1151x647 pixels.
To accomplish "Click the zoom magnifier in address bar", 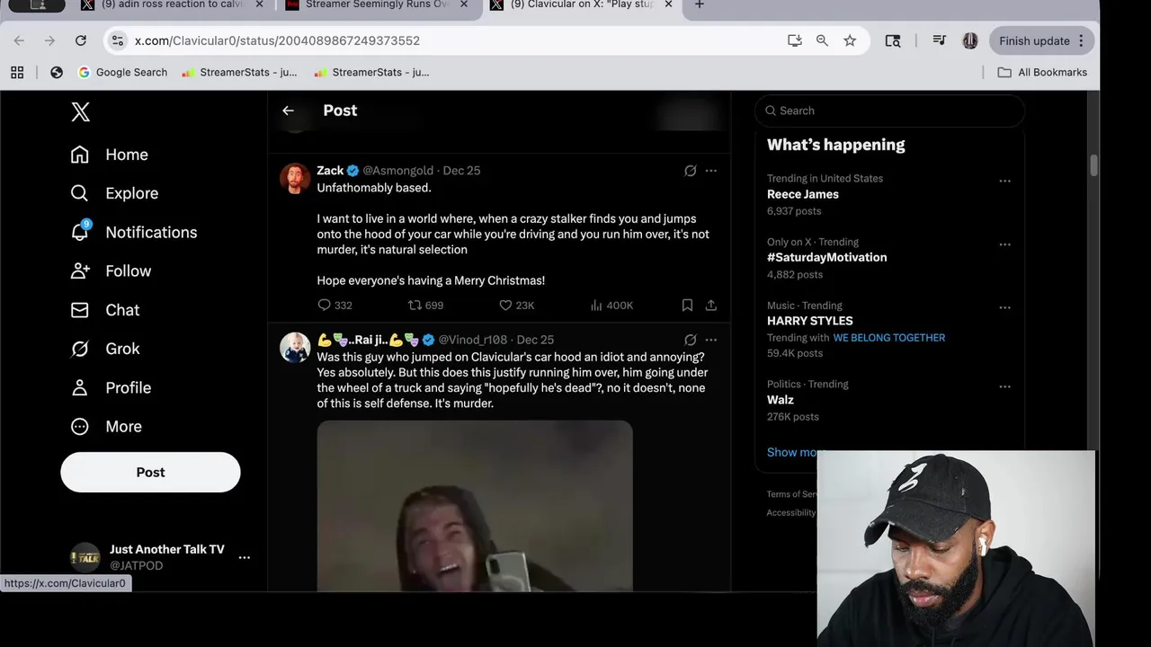I will pos(822,40).
